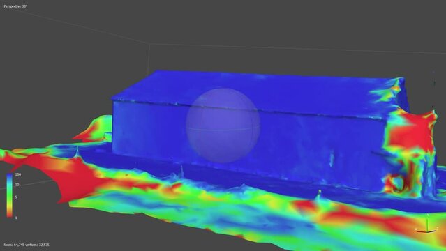Click the legend value "5"
Screen dimensions: 446x251
(x=16, y=197)
